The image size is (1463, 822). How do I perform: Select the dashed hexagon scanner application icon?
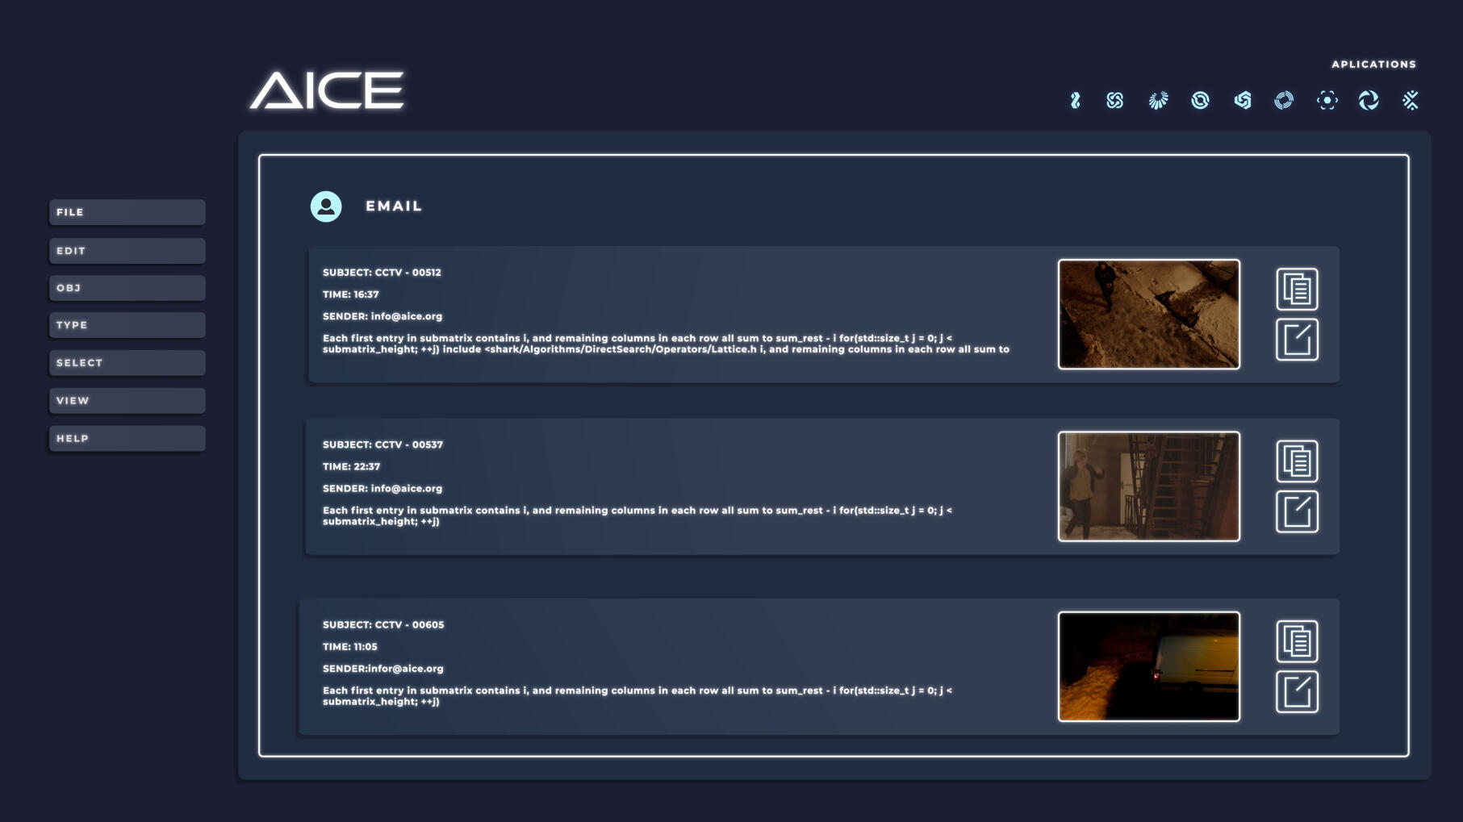coord(1327,100)
